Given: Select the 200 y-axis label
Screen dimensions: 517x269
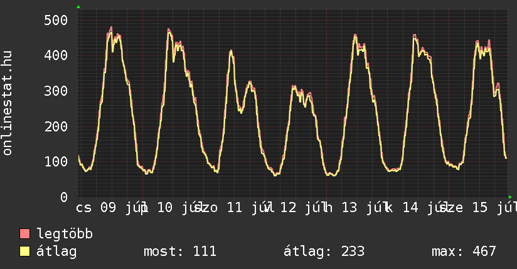Looking at the screenshot, I should tap(56, 126).
